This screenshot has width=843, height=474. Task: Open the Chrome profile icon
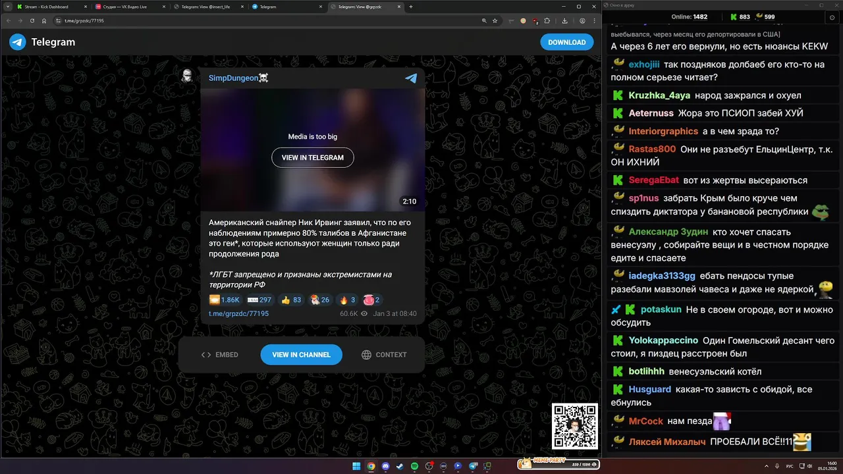coord(582,20)
